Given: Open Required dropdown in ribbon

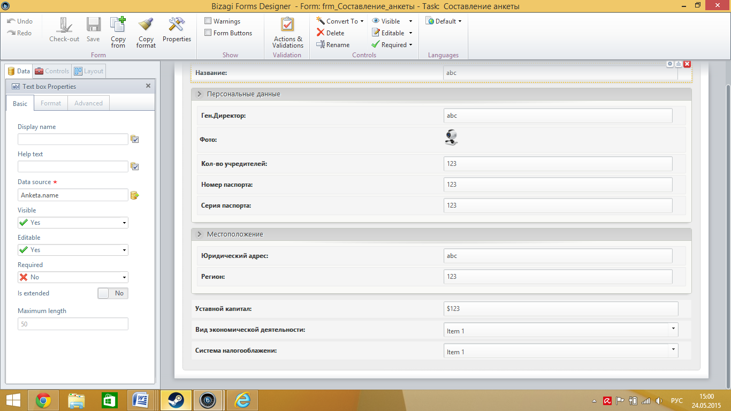Looking at the screenshot, I should pyautogui.click(x=392, y=45).
